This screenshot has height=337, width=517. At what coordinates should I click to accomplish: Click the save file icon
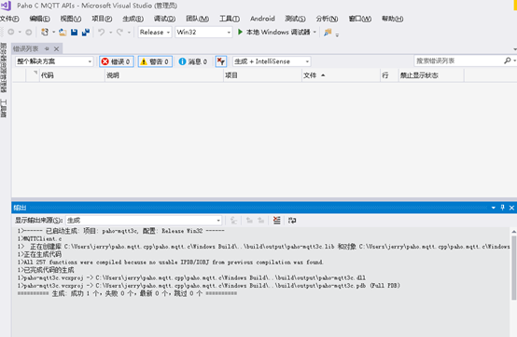pos(74,32)
